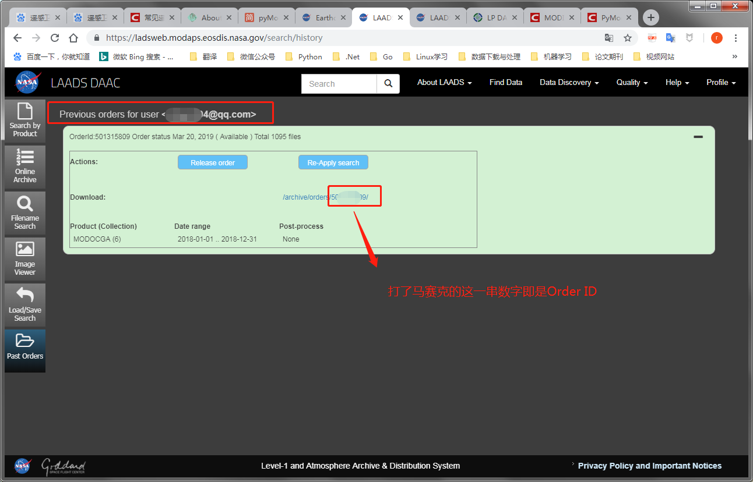
Task: Collapse the OrderId 501315809 details panel
Action: coord(698,136)
